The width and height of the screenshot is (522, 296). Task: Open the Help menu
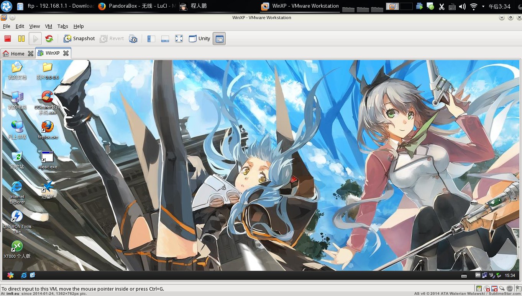[79, 26]
